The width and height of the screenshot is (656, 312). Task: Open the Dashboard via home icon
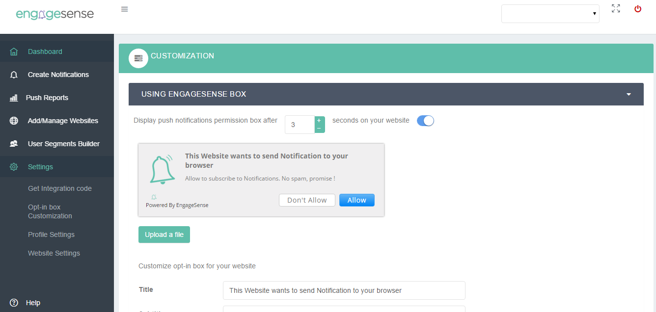[x=13, y=51]
